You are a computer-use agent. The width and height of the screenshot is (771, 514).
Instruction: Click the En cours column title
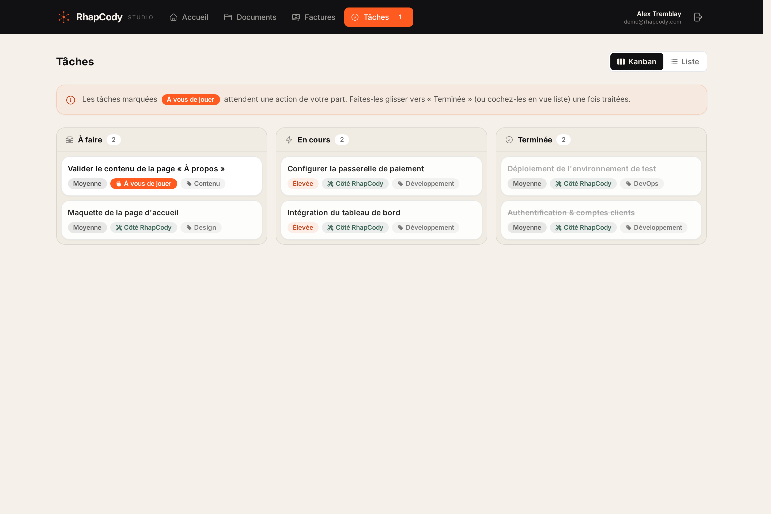point(314,140)
